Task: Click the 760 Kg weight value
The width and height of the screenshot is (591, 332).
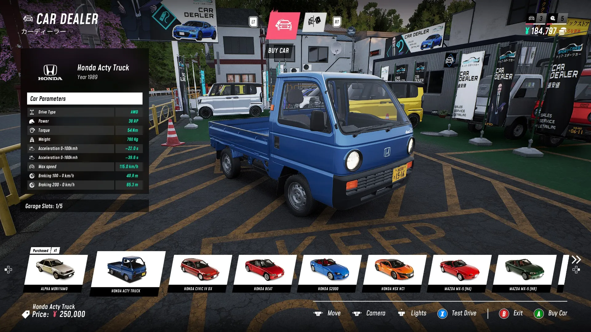Action: point(132,139)
